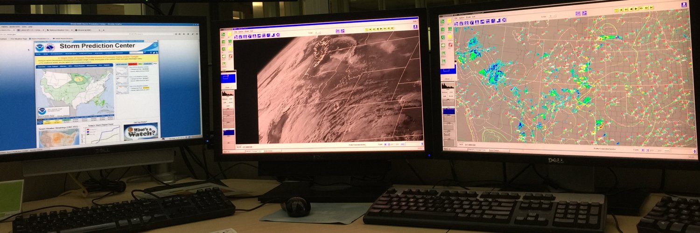This screenshot has width=700, height=233.
Task: Click National Weather Service logo beside NOAA logo
Action: pos(50,48)
